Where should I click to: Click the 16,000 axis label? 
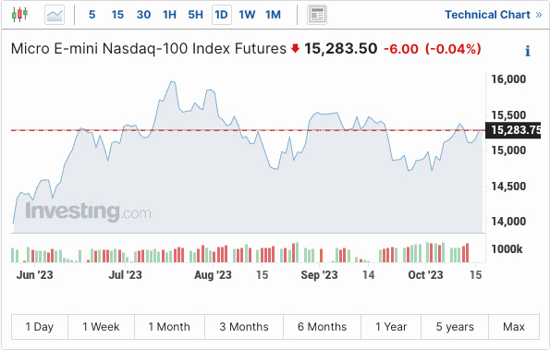tap(508, 79)
